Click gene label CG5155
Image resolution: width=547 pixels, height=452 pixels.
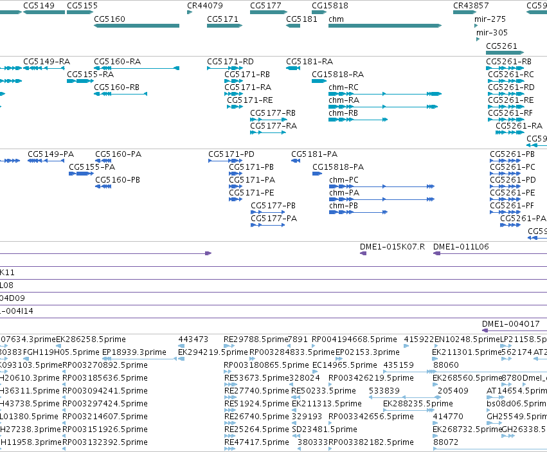82,6
